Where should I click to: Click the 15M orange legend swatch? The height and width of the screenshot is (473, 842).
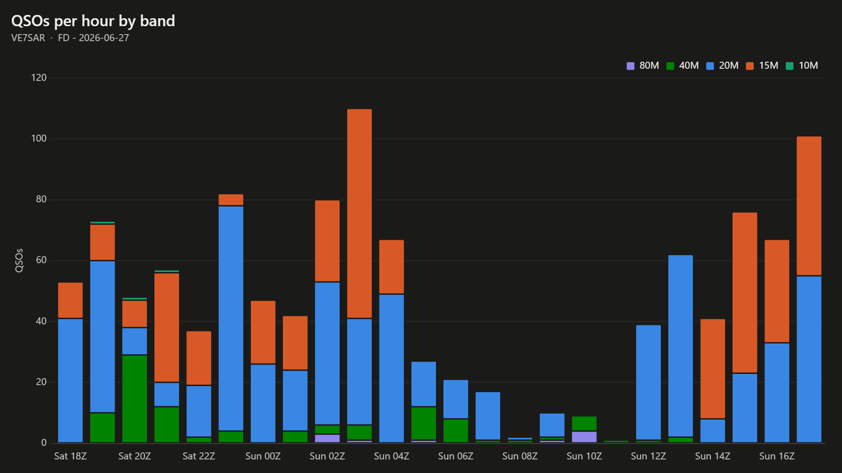[x=750, y=66]
